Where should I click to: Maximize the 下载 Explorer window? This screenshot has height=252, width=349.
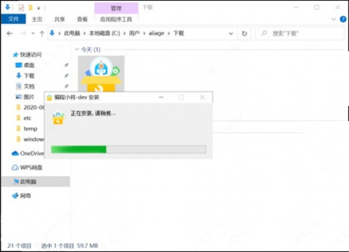317,8
